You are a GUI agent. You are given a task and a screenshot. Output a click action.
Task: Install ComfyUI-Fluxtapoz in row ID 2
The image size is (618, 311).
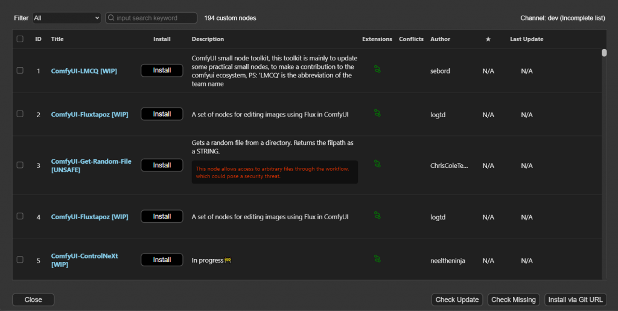[x=162, y=114]
